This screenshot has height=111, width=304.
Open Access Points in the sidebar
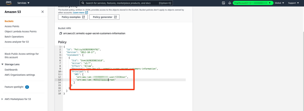tap(12, 26)
